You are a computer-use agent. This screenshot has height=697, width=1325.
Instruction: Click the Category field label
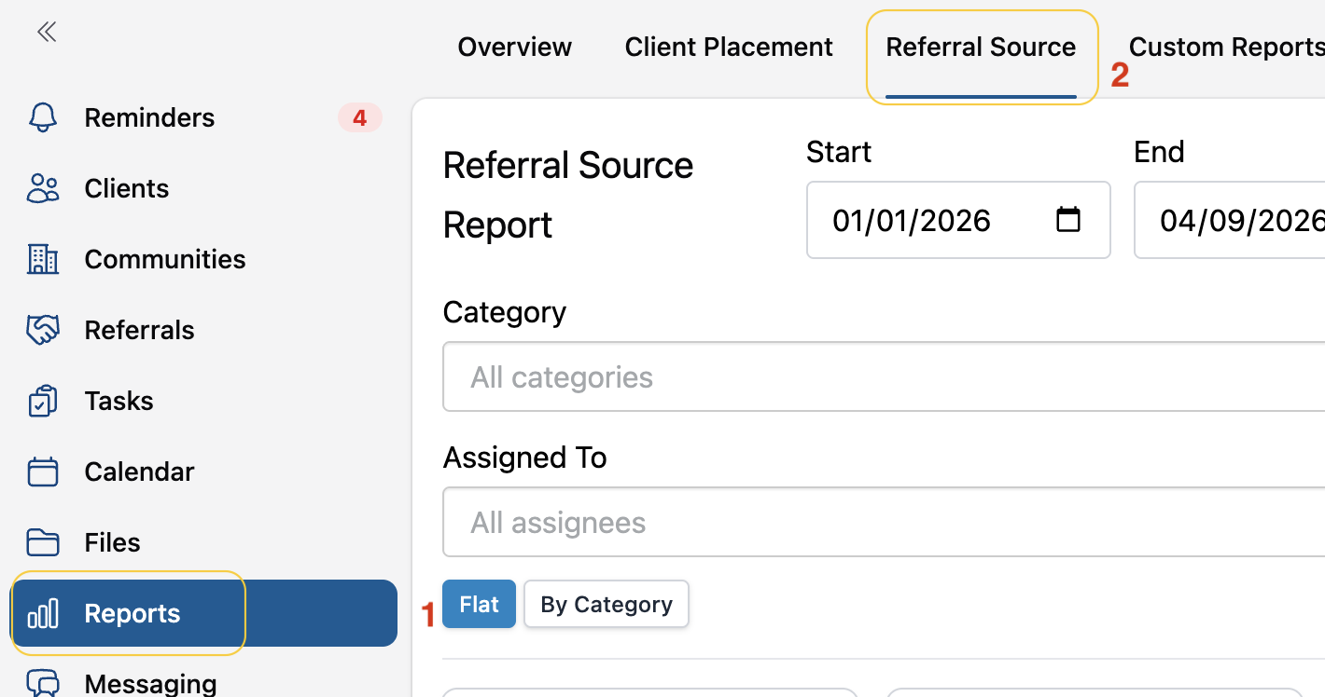[505, 312]
